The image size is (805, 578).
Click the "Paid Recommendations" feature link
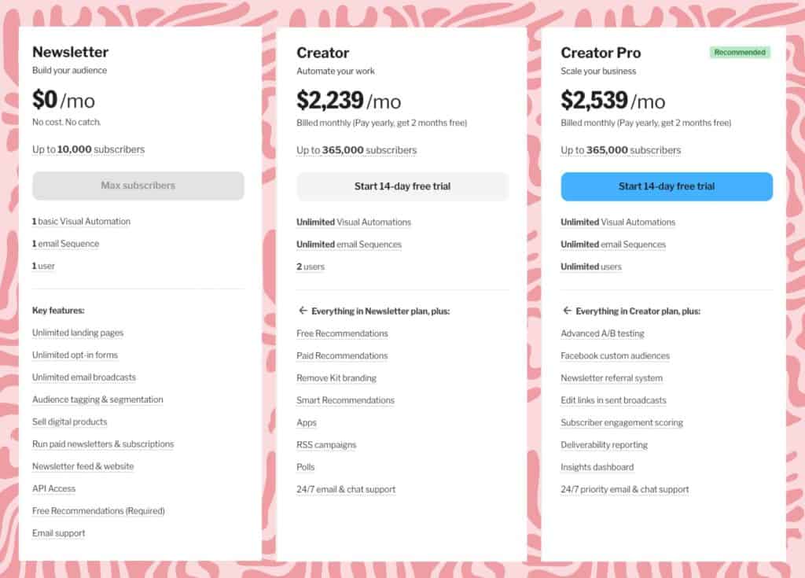click(x=342, y=355)
